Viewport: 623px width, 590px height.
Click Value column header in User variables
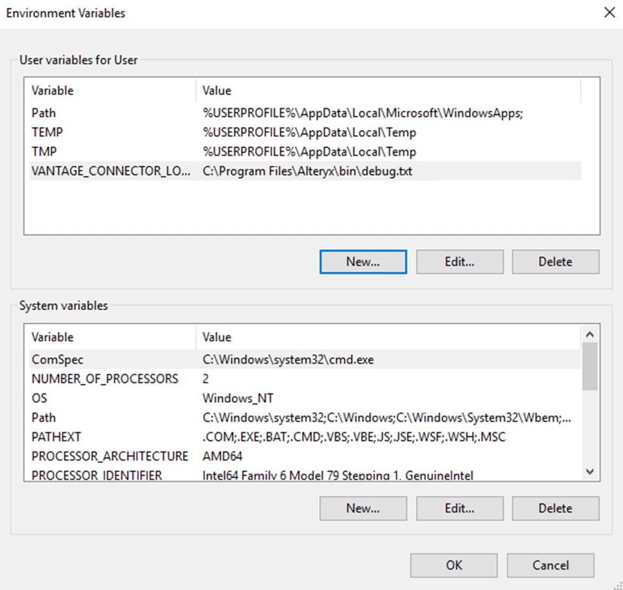(x=388, y=91)
